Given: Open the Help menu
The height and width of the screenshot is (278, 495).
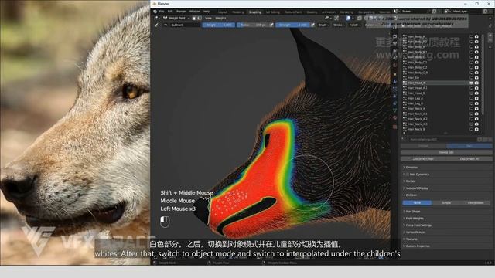Looking at the screenshot, I should tap(207, 12).
